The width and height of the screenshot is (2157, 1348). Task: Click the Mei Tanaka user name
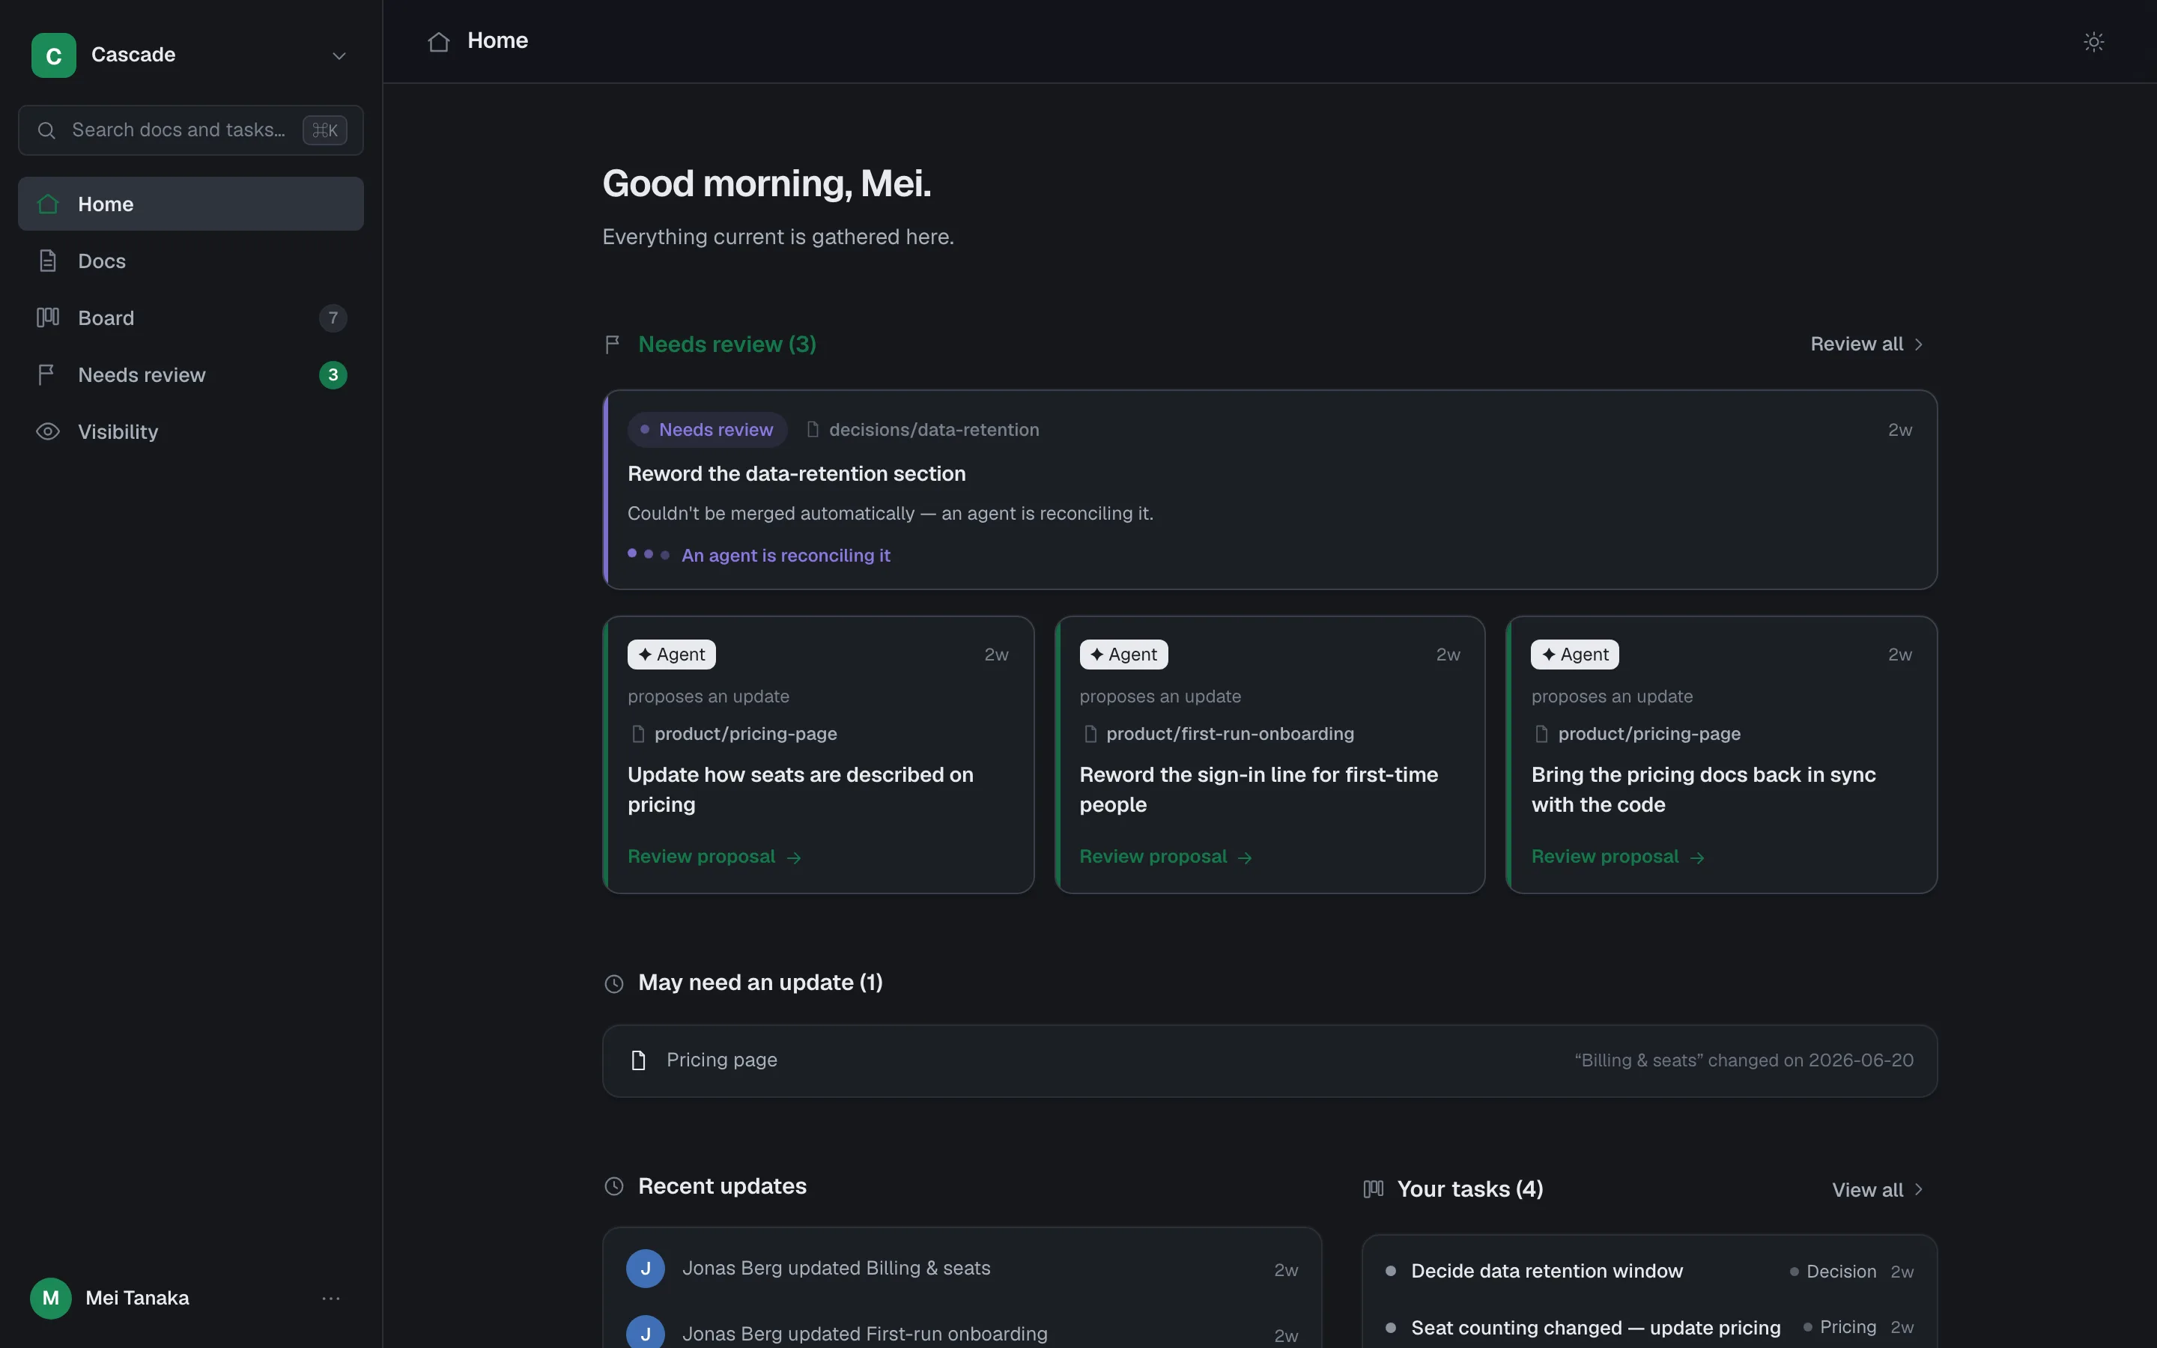click(137, 1298)
